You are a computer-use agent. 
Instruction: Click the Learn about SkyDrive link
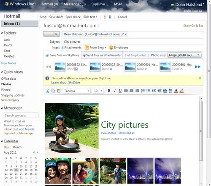tap(65, 82)
